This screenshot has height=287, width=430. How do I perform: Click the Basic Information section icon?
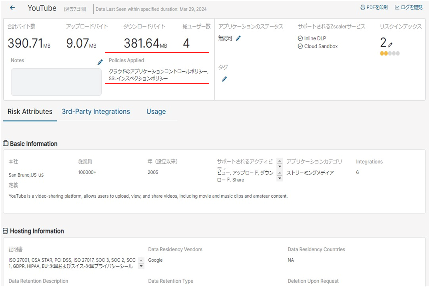6,143
